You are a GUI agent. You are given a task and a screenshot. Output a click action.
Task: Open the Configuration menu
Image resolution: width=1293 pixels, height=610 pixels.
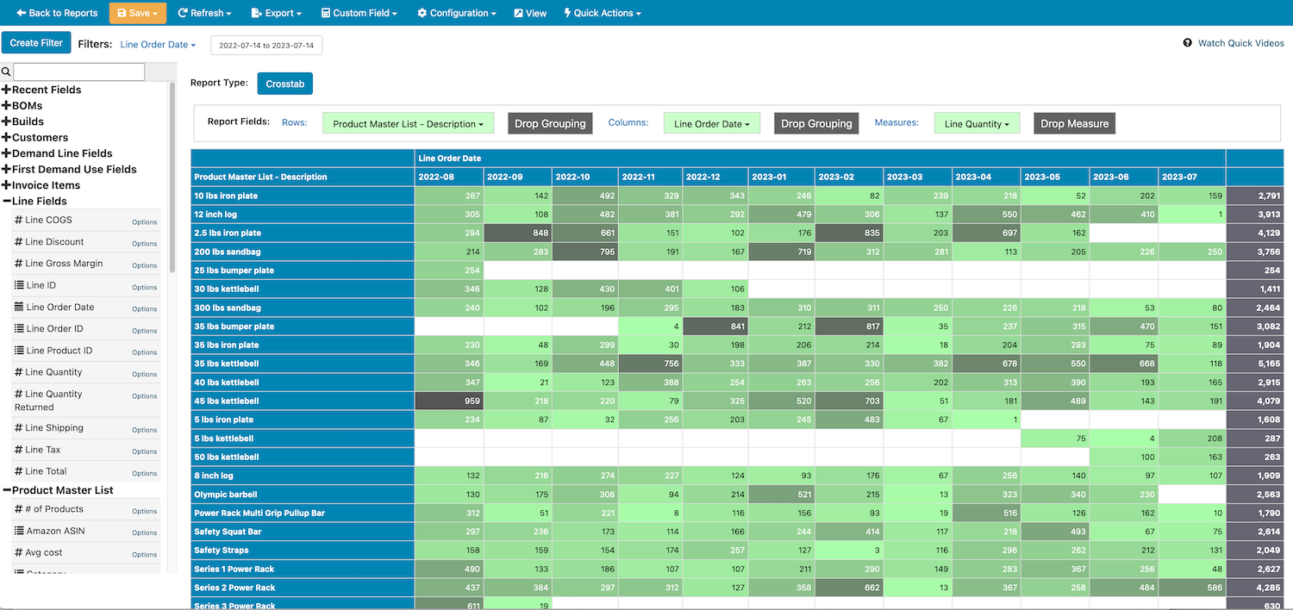click(456, 13)
